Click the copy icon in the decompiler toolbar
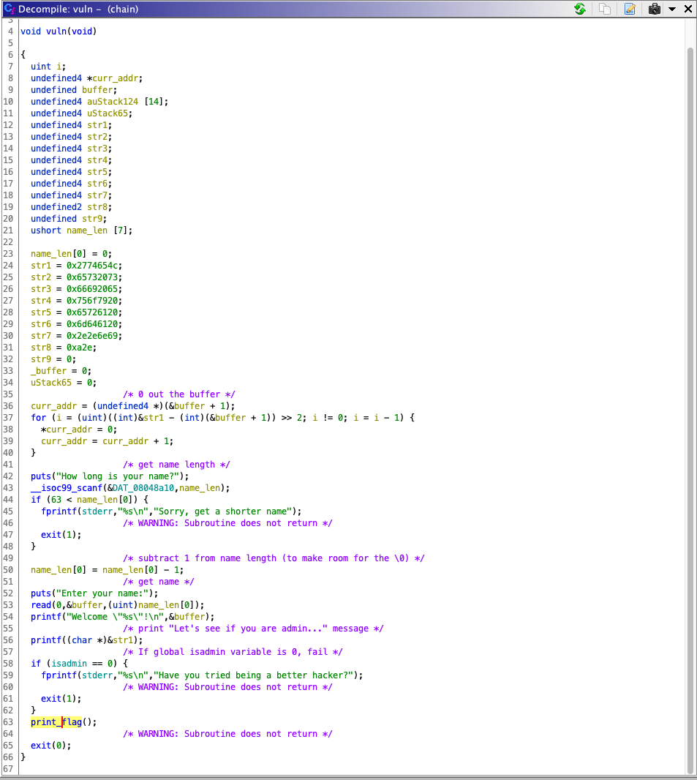This screenshot has width=697, height=780. (x=605, y=9)
